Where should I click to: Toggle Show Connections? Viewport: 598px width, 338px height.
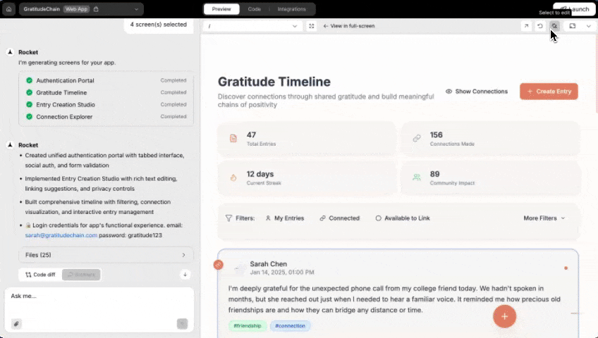point(477,92)
